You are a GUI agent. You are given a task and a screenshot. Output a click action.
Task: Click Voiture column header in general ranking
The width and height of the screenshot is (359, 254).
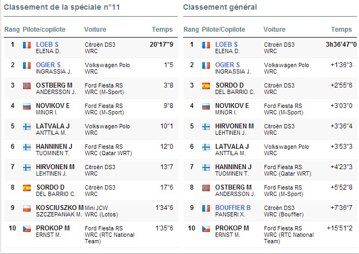click(x=274, y=30)
